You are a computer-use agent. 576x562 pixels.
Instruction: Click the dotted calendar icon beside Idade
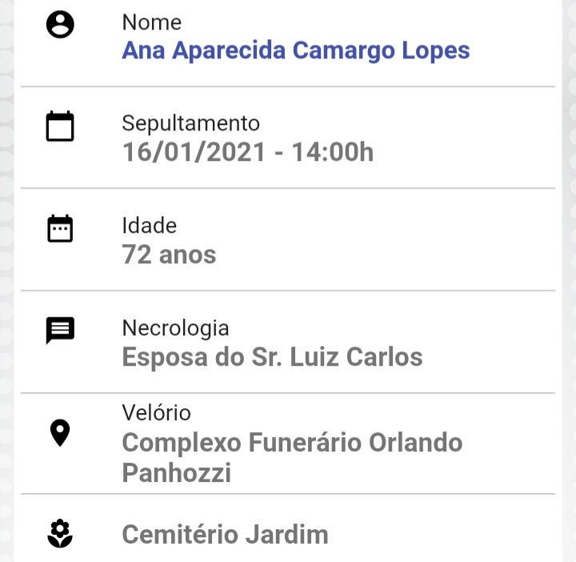(x=60, y=228)
